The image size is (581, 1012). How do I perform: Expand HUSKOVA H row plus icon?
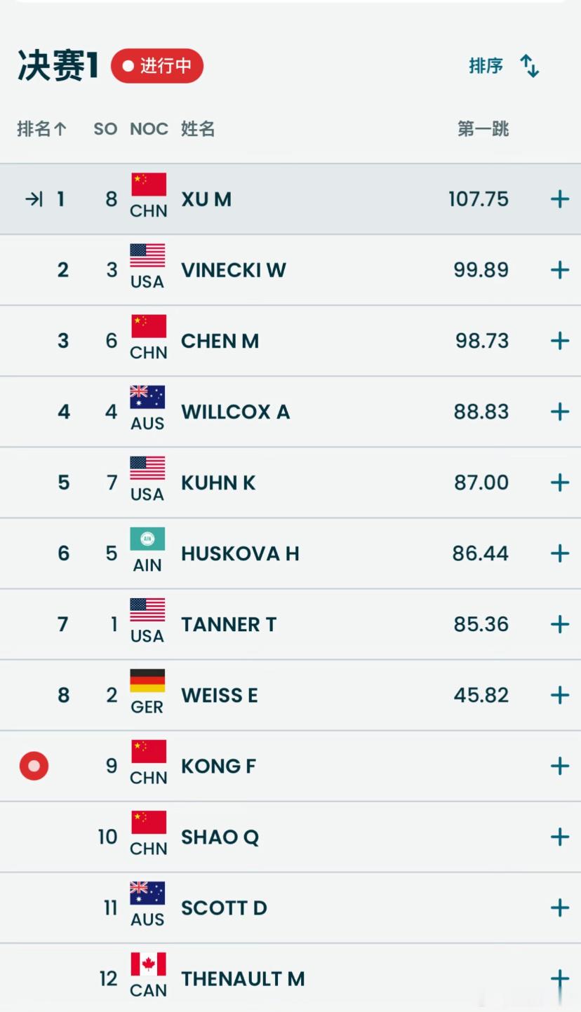coord(559,553)
